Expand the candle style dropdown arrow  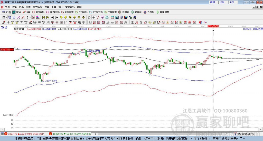pyautogui.click(x=30, y=17)
